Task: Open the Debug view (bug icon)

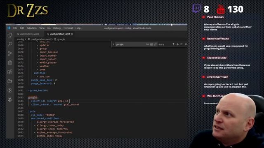Action: tap(10, 62)
